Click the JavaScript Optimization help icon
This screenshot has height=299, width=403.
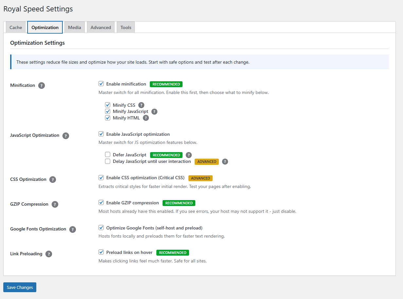coord(66,135)
